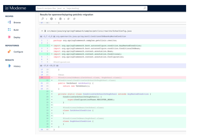The height and width of the screenshot is (140, 198).
Task: Open the Build recipes page
Action: tap(16, 30)
